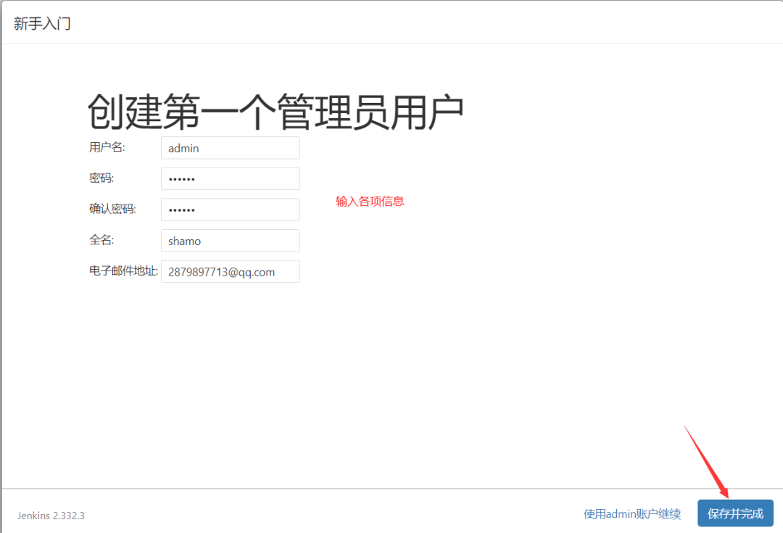Click the 确认密码 confirmation field
Screen dimensions: 783x533
coord(230,210)
